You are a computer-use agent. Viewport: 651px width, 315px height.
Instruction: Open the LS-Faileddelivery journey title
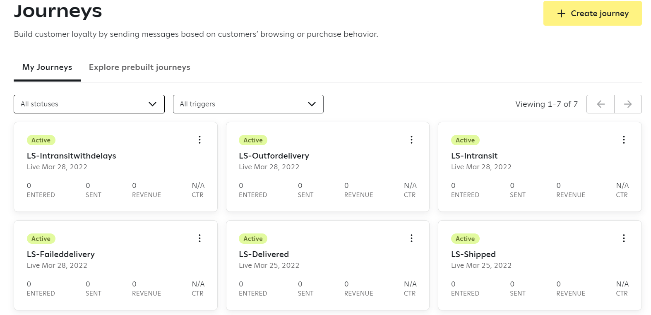tap(60, 255)
